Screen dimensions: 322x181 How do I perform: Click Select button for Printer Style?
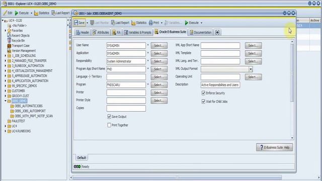[159, 101]
